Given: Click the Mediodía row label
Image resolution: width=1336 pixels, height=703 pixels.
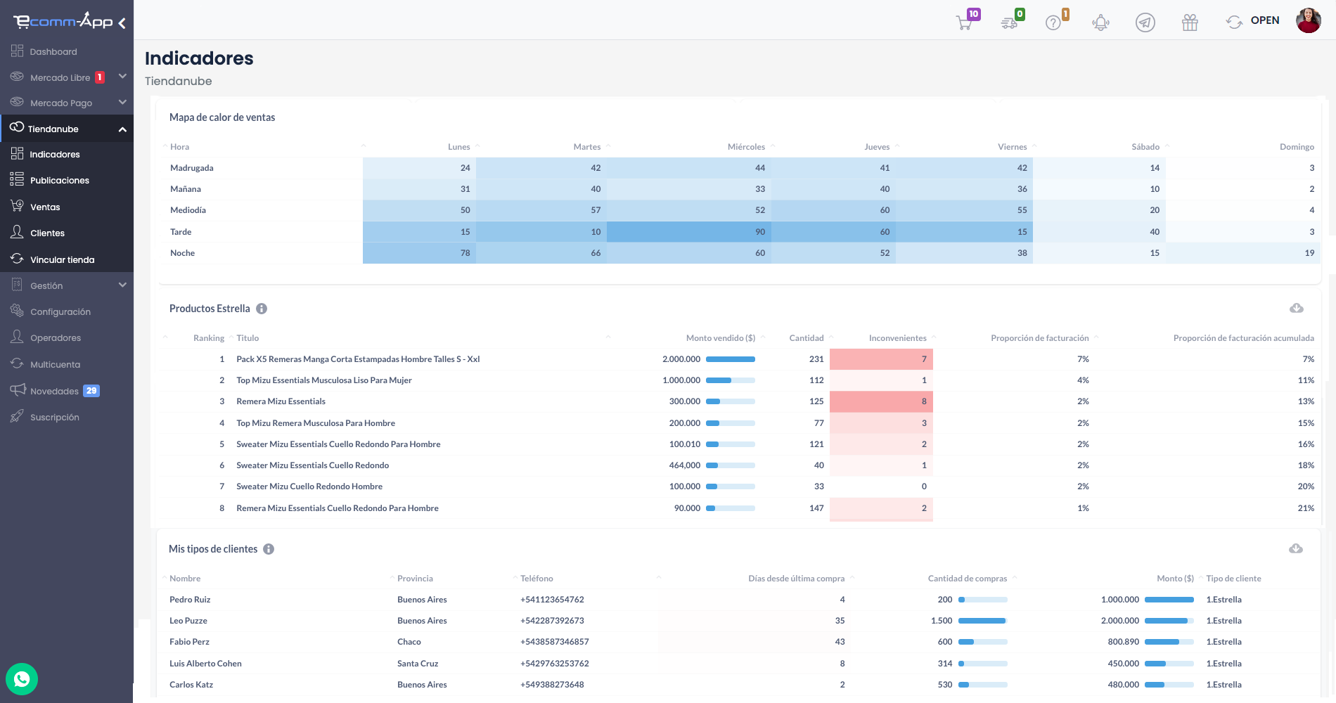Looking at the screenshot, I should pos(188,210).
